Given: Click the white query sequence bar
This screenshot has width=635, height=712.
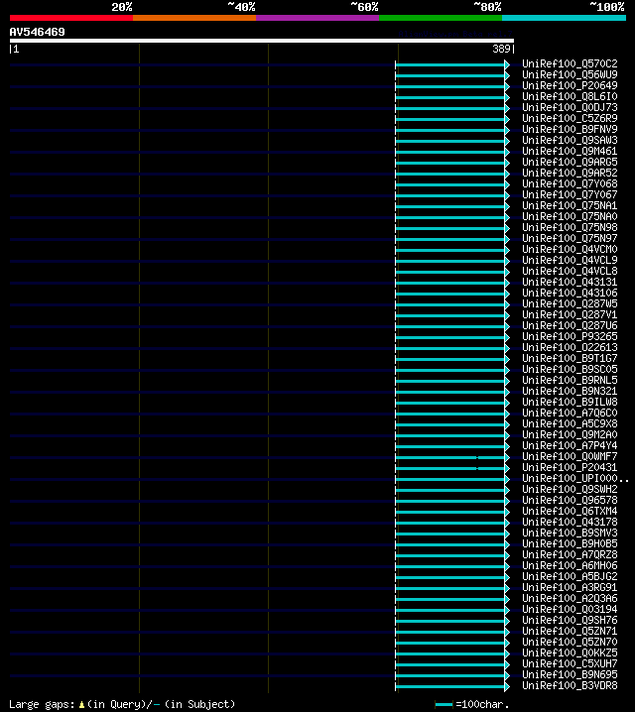Looking at the screenshot, I should click(262, 41).
